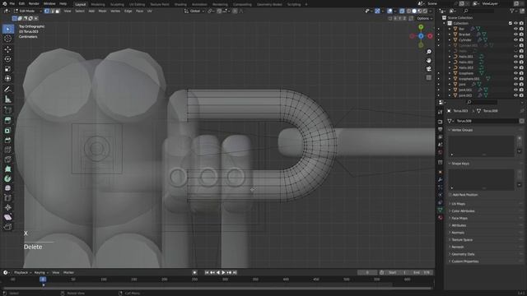The image size is (527, 296).
Task: Toggle Add Rest Position checkbox
Action: point(450,195)
